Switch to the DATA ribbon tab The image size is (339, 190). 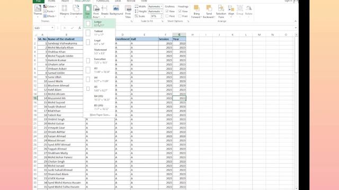point(118,1)
